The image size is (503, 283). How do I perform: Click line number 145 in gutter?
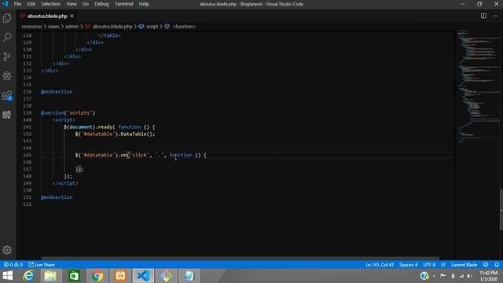pos(28,155)
